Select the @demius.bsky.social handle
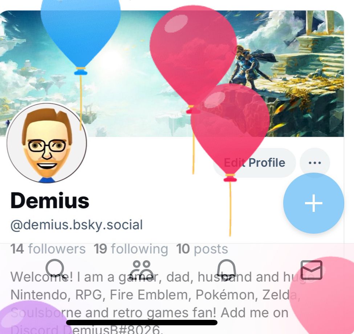354x334 pixels. [77, 225]
